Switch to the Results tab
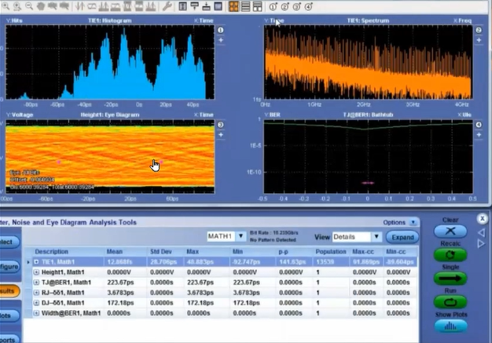The image size is (492, 343). click(x=9, y=292)
